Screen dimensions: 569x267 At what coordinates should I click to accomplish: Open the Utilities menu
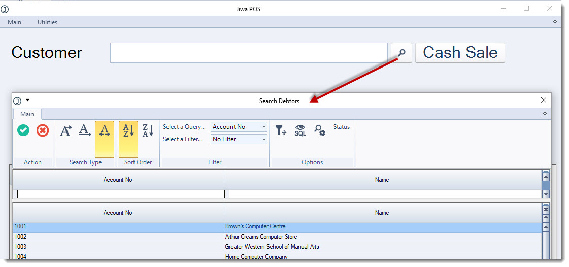[x=48, y=22]
